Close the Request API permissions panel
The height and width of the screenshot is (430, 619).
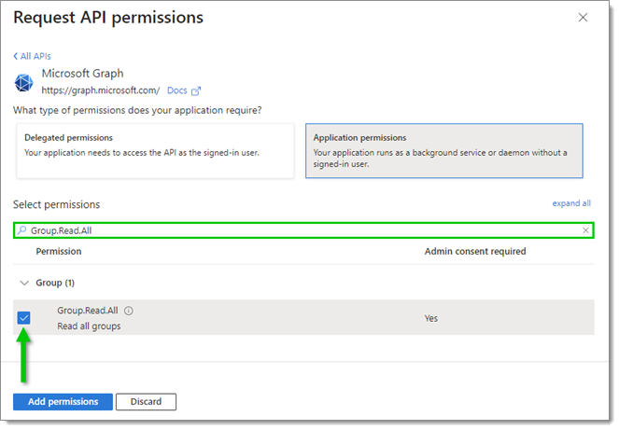583,18
